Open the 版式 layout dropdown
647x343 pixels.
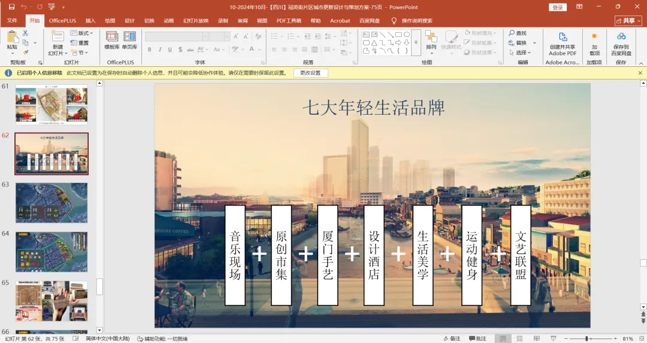click(81, 33)
